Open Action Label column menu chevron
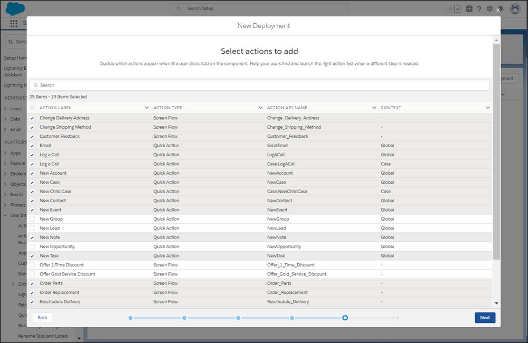Image resolution: width=528 pixels, height=343 pixels. (x=146, y=108)
